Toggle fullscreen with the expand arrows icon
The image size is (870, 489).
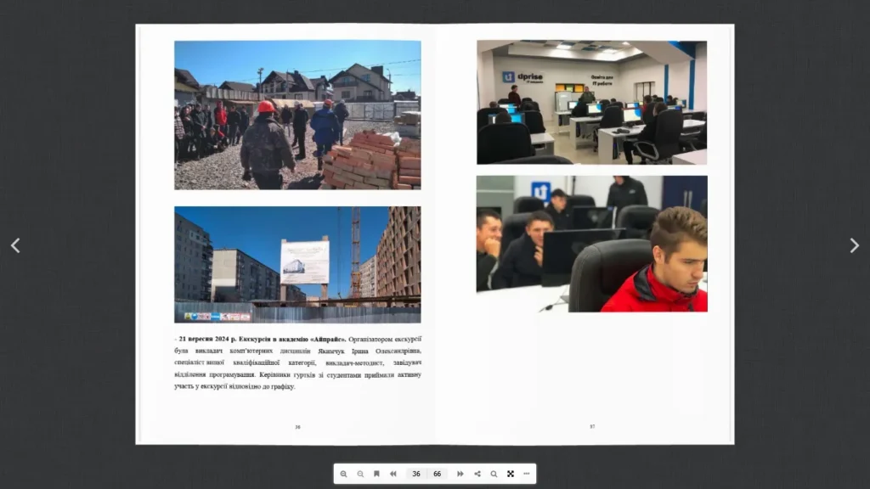(511, 474)
